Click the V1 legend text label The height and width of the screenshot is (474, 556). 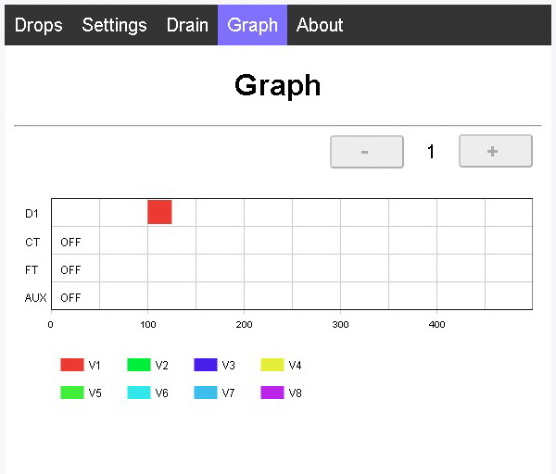click(95, 366)
